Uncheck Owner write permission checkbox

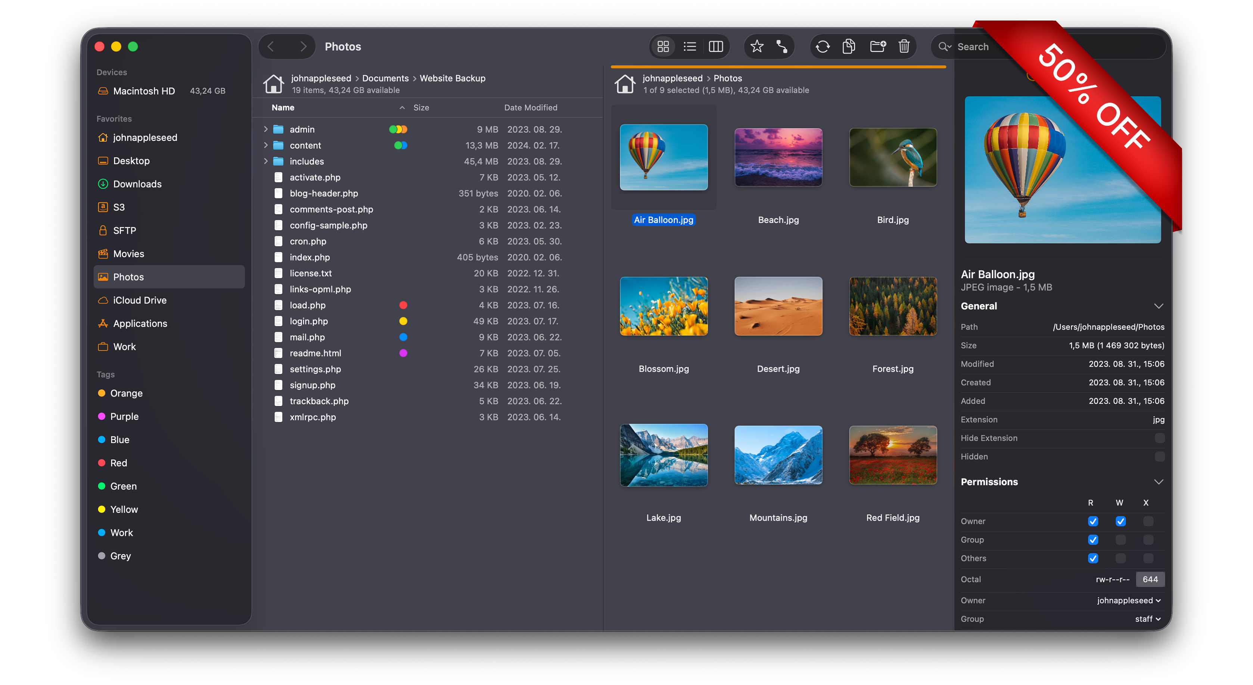[1120, 521]
